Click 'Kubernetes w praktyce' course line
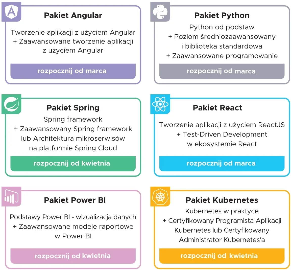Viewport: 292px width, 270px height. (x=222, y=211)
